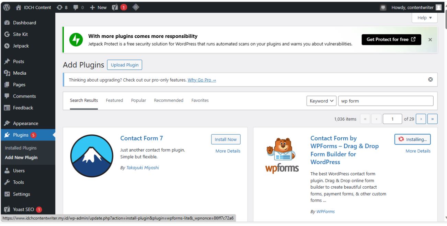Follow the Why Go Pro link

(x=202, y=79)
